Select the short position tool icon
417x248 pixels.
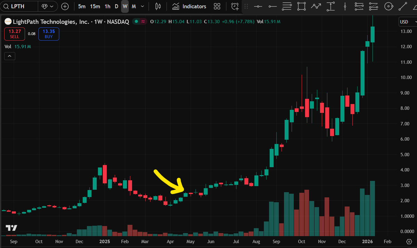tap(374, 6)
